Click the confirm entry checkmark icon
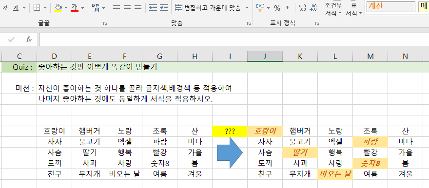This screenshot has height=188, width=429. point(11,39)
